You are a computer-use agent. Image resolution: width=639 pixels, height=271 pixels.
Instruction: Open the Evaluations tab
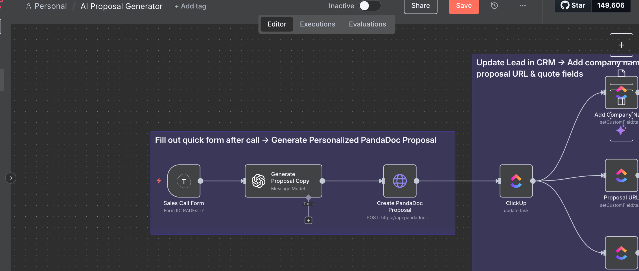pyautogui.click(x=367, y=24)
